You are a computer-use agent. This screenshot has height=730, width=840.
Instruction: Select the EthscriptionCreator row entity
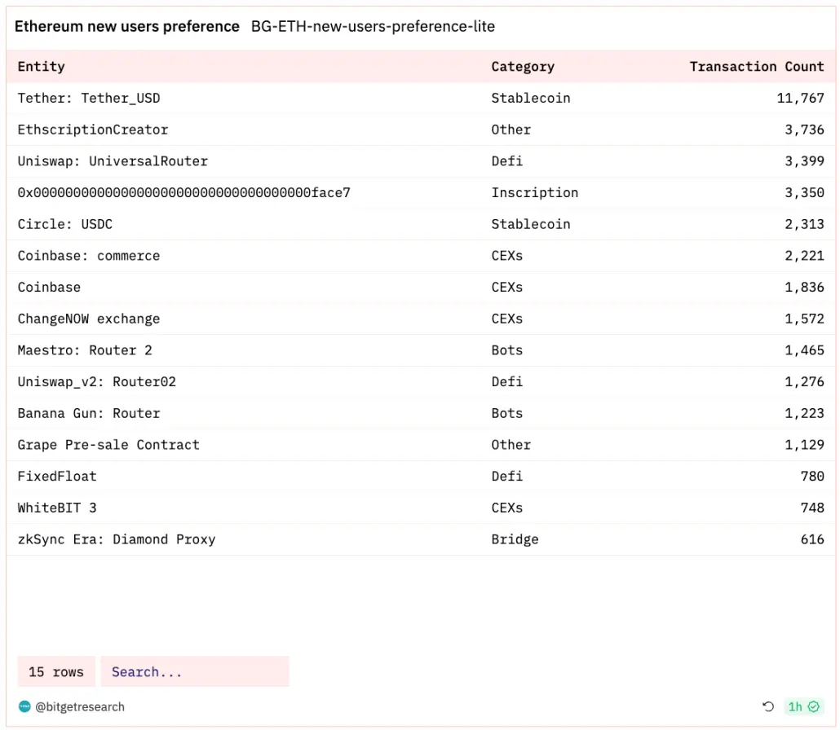[x=93, y=130]
